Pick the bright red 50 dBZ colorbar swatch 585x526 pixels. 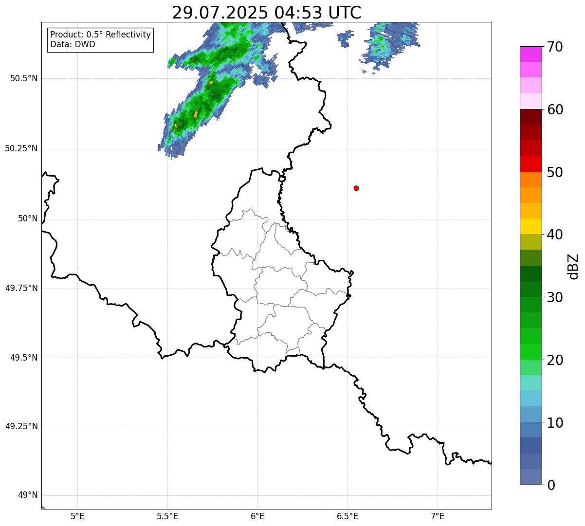pyautogui.click(x=530, y=163)
